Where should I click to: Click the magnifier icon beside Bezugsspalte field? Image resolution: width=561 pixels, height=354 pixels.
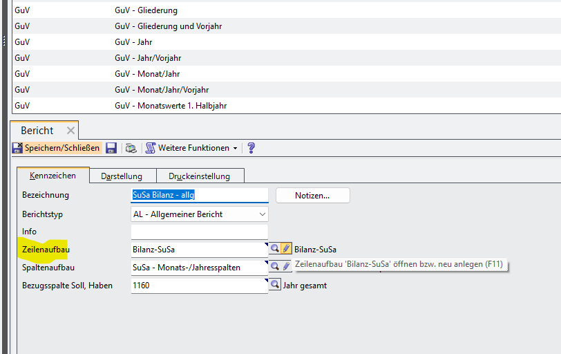point(274,285)
